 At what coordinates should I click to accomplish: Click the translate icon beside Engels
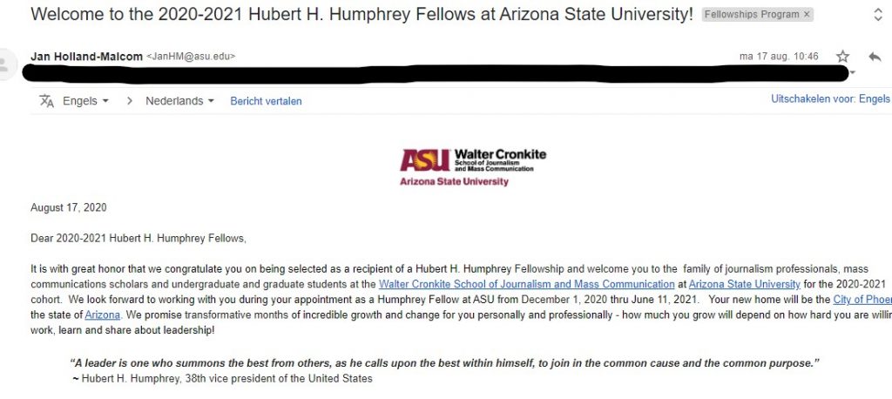click(x=47, y=101)
